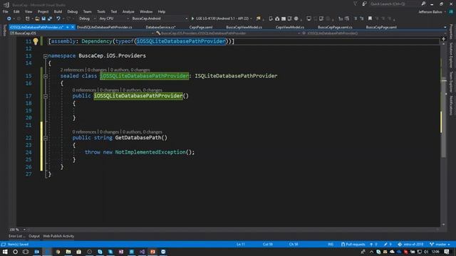The height and width of the screenshot is (256, 456).
Task: Click the split editor handle icon
Action: pos(443,39)
